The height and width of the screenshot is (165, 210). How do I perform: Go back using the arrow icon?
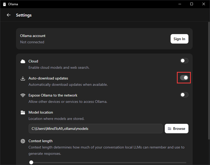(x=9, y=15)
